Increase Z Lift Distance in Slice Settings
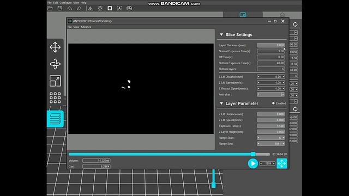Image resolution: width=349 pixels, height=196 pixels. pyautogui.click(x=284, y=77)
